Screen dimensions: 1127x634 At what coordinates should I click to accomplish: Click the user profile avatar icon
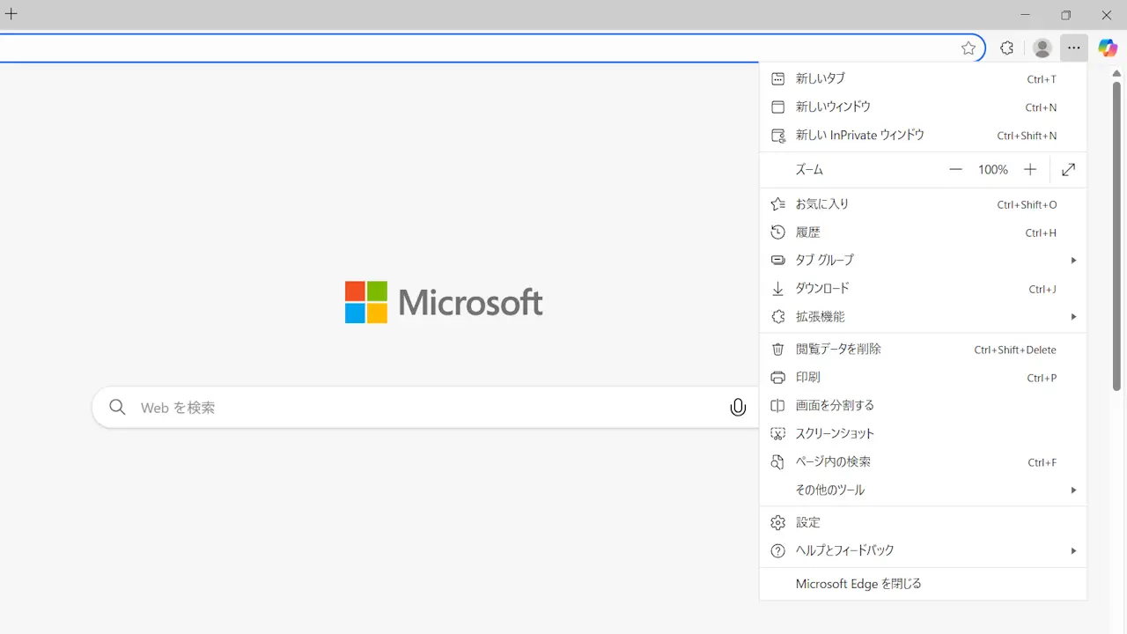pyautogui.click(x=1042, y=48)
